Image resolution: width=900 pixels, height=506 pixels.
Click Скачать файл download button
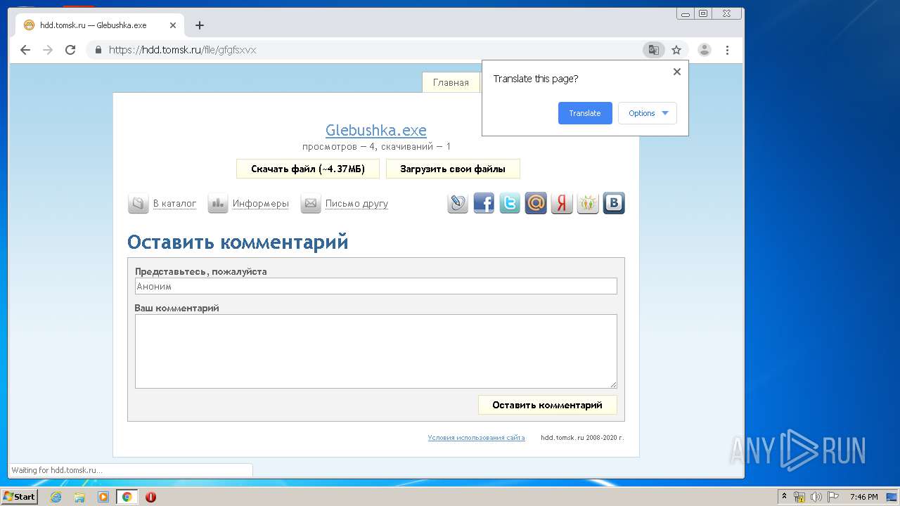308,169
